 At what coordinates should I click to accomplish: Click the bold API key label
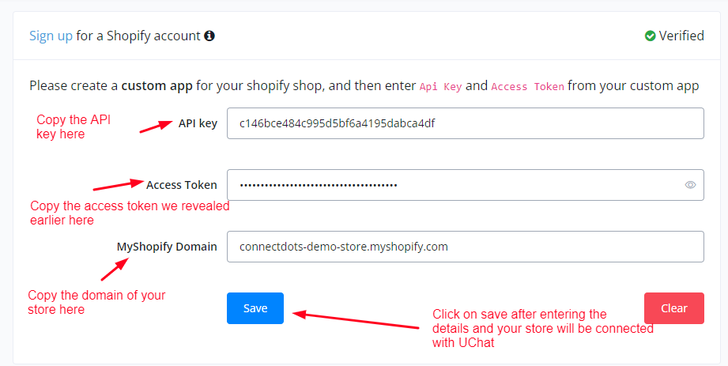[x=198, y=123]
